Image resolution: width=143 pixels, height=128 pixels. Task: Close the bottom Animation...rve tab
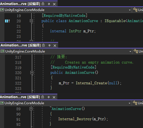[54, 97]
